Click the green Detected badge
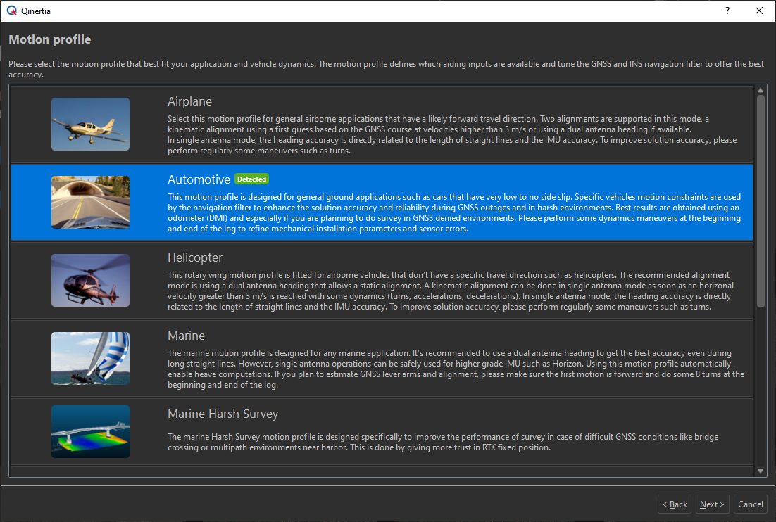The height and width of the screenshot is (522, 776). (x=251, y=179)
